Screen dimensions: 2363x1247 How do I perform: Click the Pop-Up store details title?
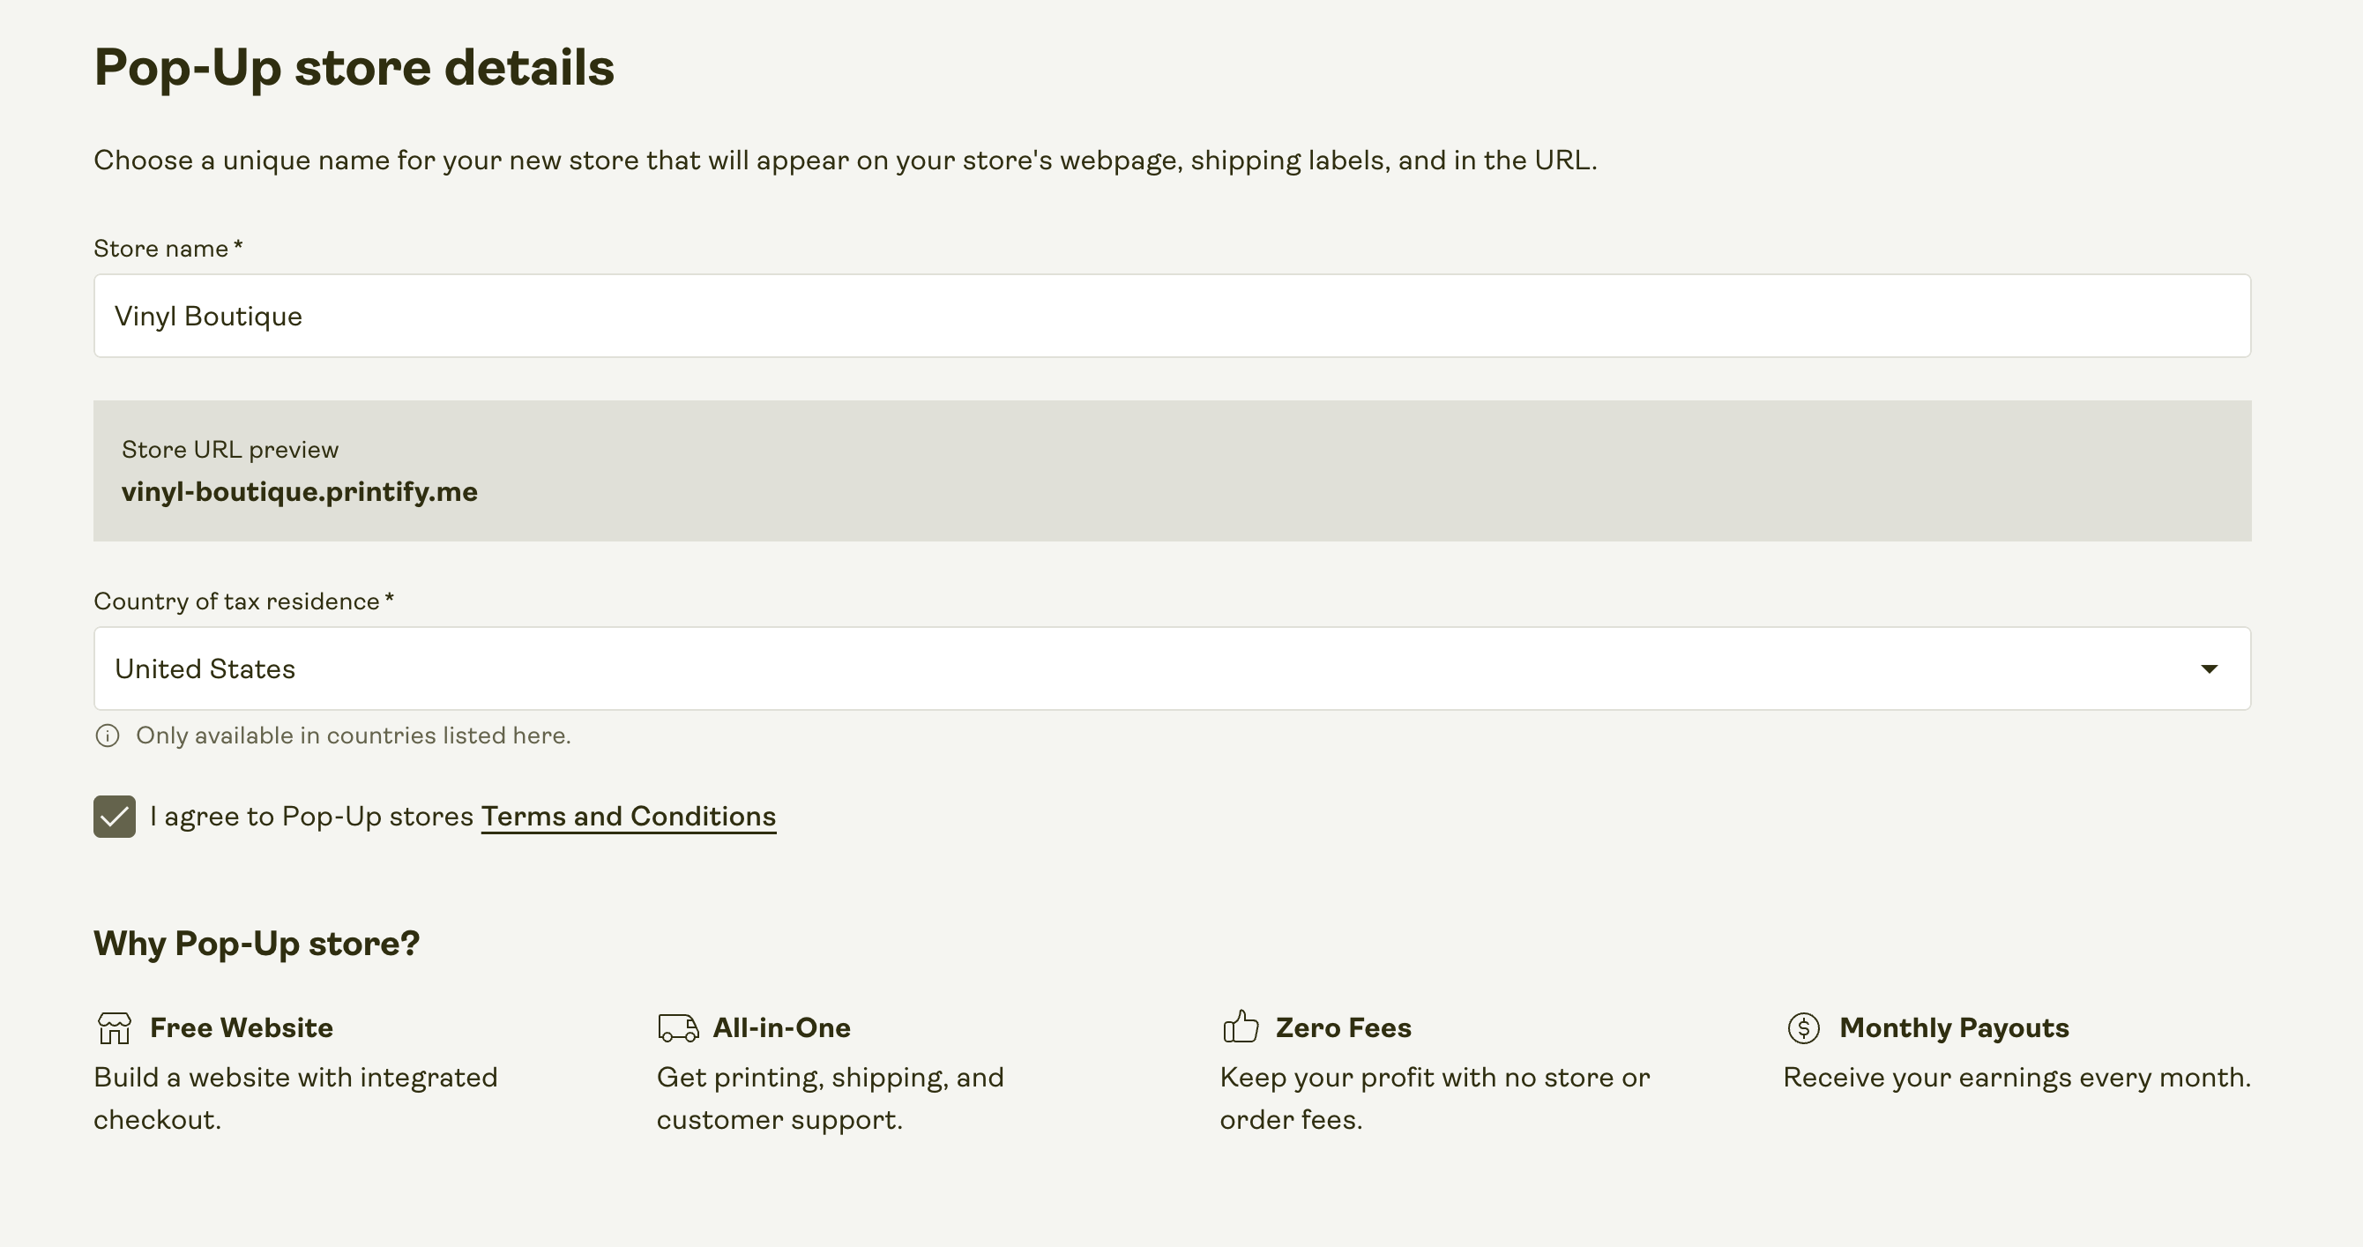[x=355, y=66]
